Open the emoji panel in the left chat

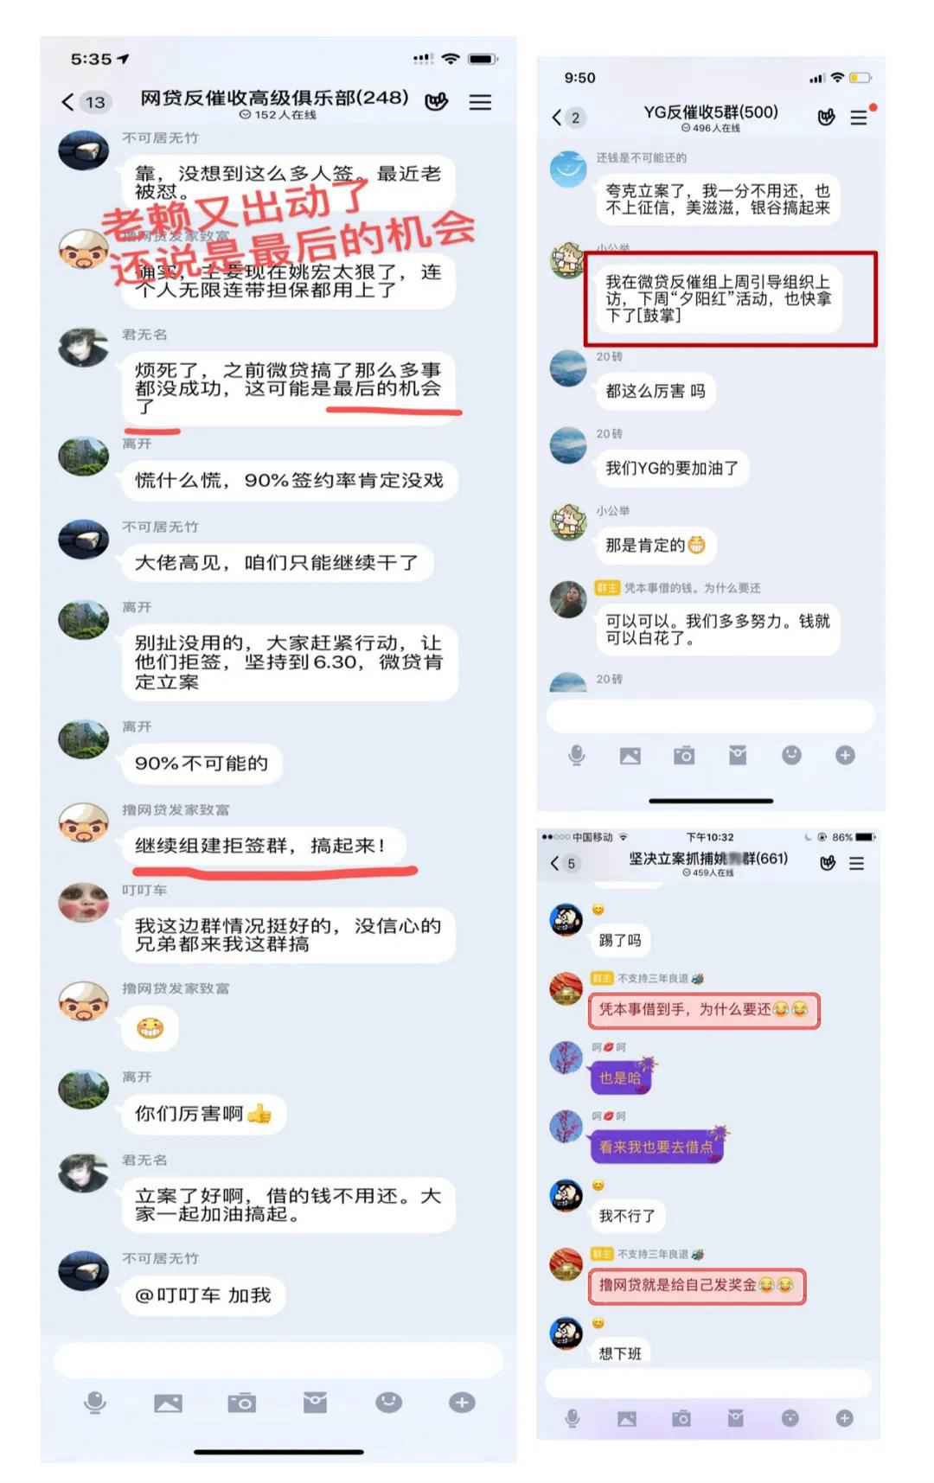[388, 1403]
